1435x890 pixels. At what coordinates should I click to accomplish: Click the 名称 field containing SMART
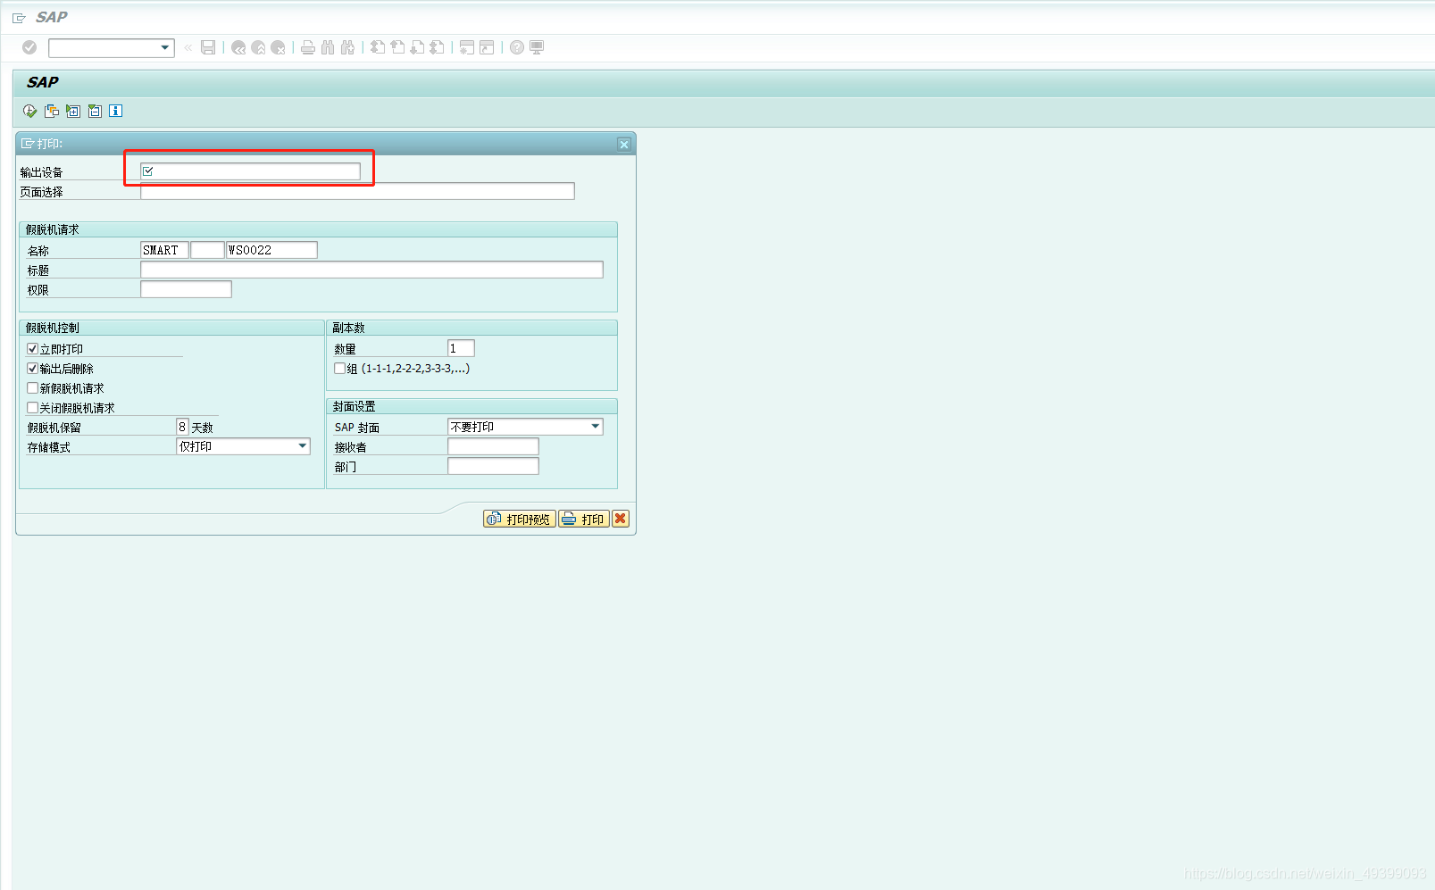pos(164,250)
